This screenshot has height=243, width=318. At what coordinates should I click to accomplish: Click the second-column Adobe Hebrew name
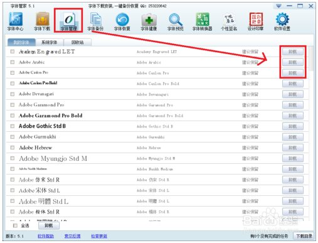tap(149, 148)
